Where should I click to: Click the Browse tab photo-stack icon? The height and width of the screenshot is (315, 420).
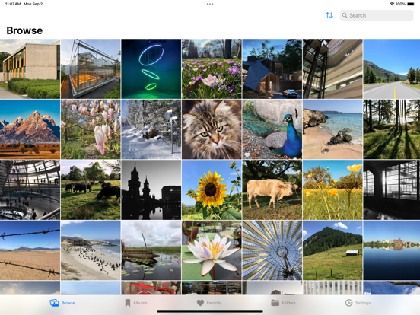coord(54,303)
